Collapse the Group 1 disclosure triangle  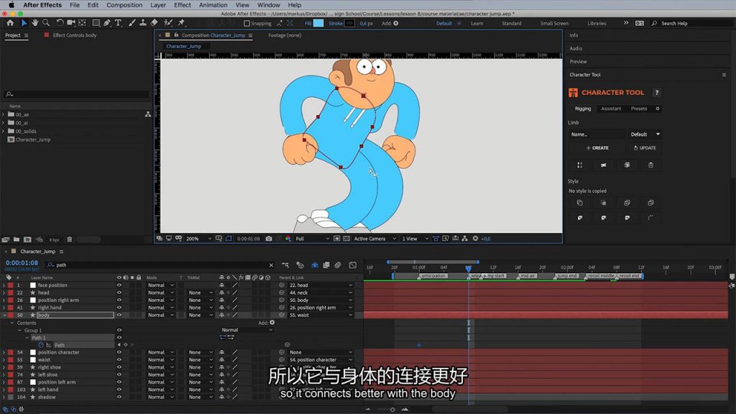click(x=19, y=331)
